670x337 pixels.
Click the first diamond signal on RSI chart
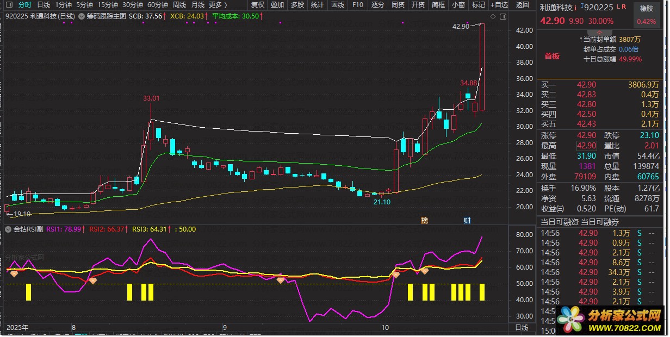(x=14, y=274)
